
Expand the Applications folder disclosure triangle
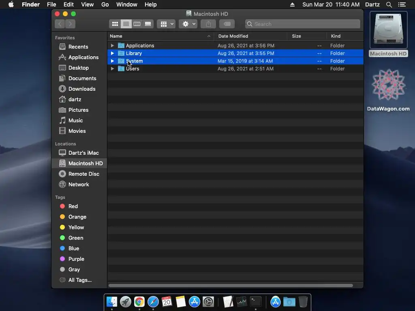tap(112, 45)
